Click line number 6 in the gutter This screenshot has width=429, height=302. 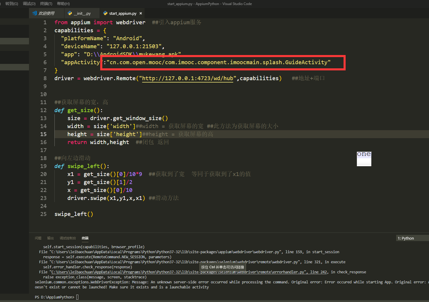[x=45, y=62]
